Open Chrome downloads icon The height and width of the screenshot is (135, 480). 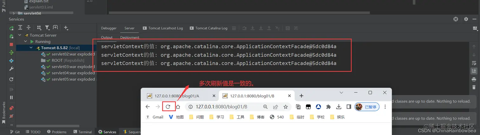(x=339, y=107)
